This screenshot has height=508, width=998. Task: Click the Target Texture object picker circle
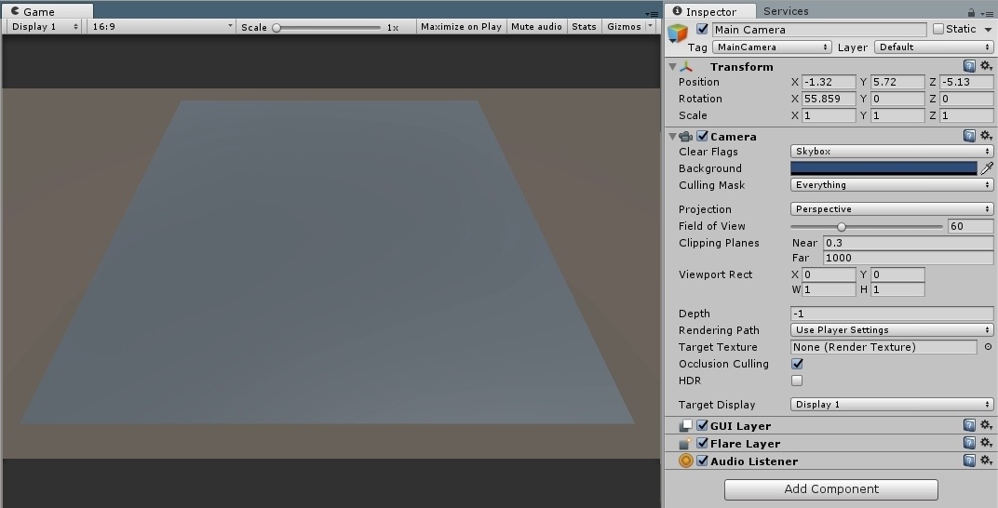pyautogui.click(x=988, y=347)
